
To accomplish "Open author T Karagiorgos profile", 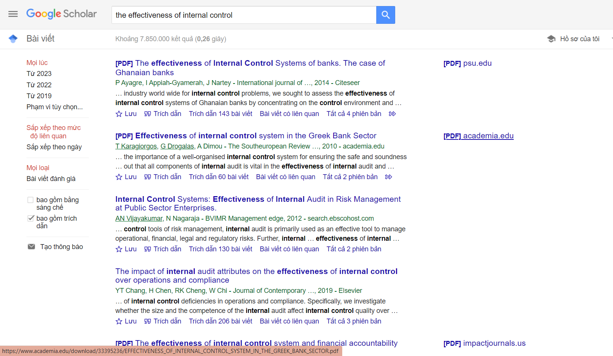I will point(136,146).
